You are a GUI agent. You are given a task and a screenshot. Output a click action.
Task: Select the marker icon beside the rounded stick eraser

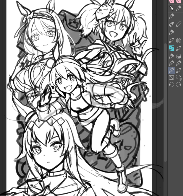171,24
